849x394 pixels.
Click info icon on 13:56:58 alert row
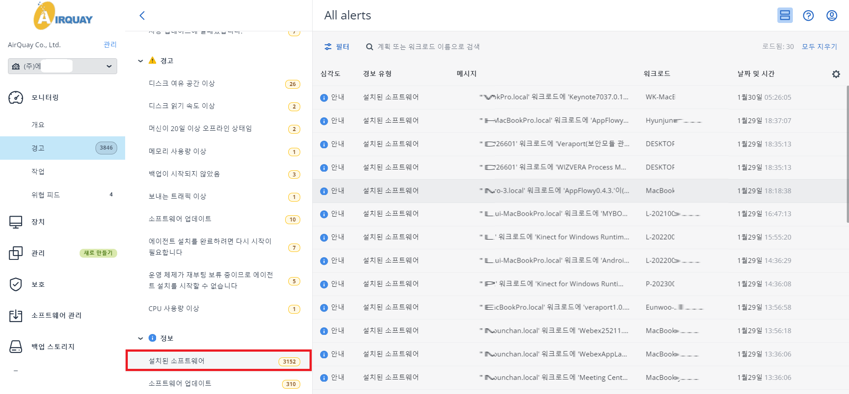coord(324,308)
